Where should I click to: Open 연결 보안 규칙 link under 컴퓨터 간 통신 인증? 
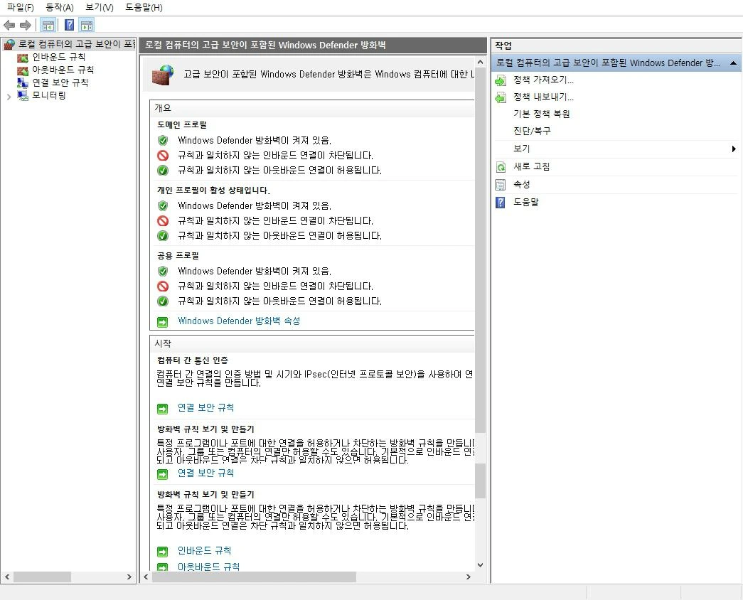pos(205,407)
